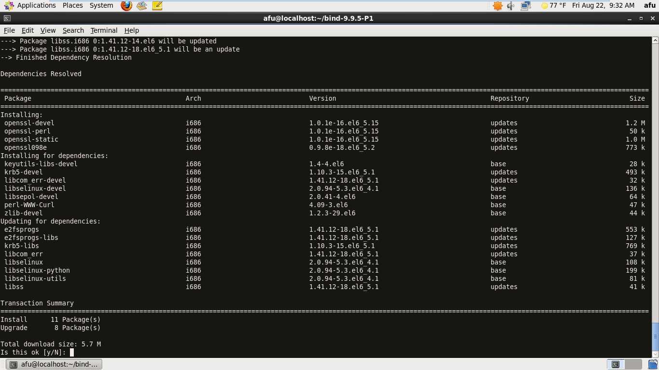Switch to the first workspace in the switcher
659x370 pixels.
[615, 364]
